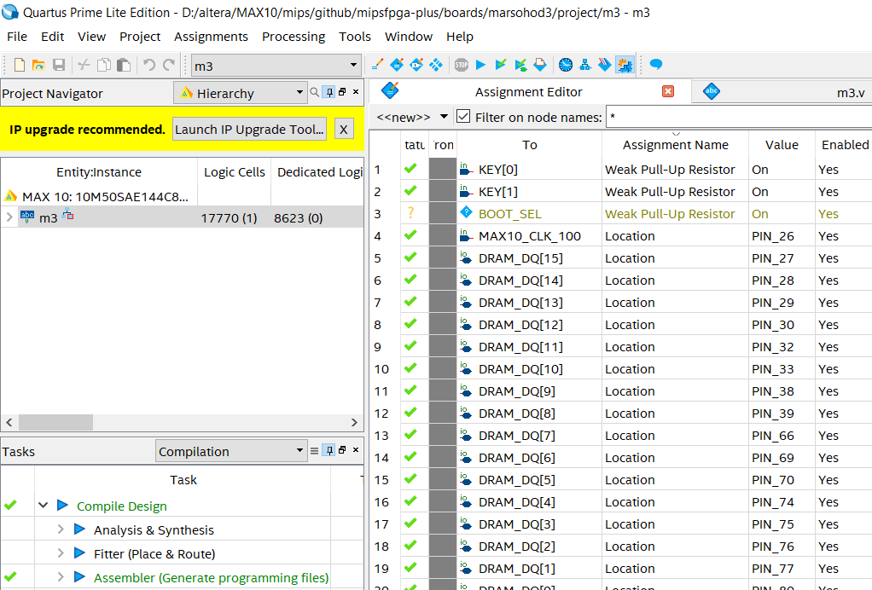The image size is (872, 590).
Task: Click the customize list icon in Tasks panel
Action: pos(314,450)
